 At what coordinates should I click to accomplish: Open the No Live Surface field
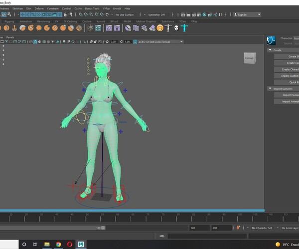tap(125, 14)
